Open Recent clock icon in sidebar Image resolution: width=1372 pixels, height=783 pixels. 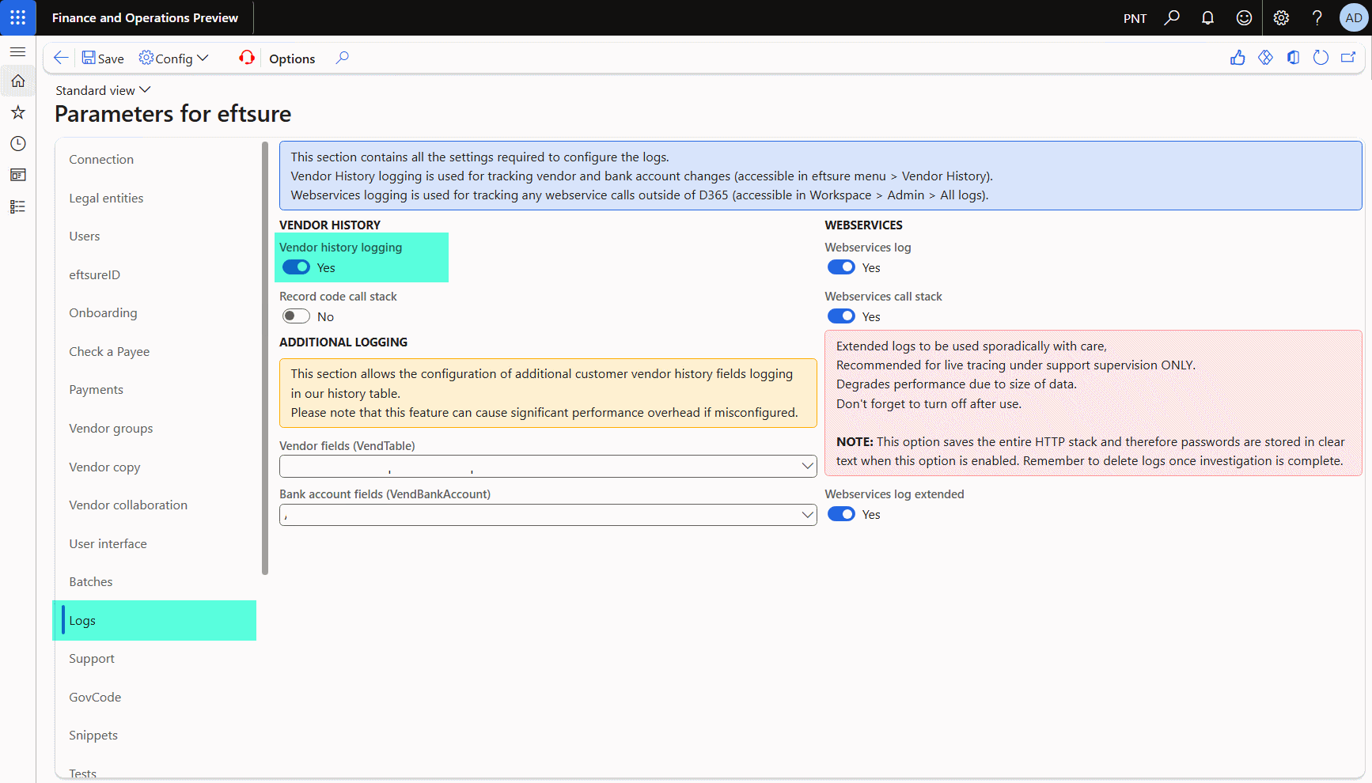pyautogui.click(x=17, y=143)
